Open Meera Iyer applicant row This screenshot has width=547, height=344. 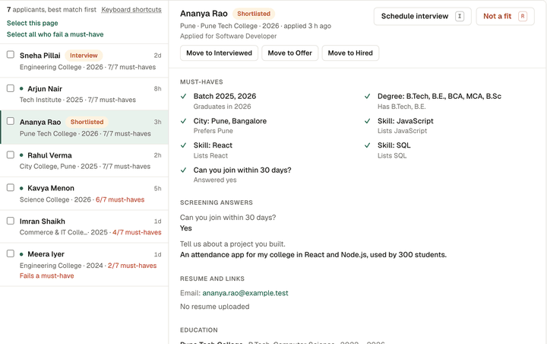pyautogui.click(x=84, y=265)
